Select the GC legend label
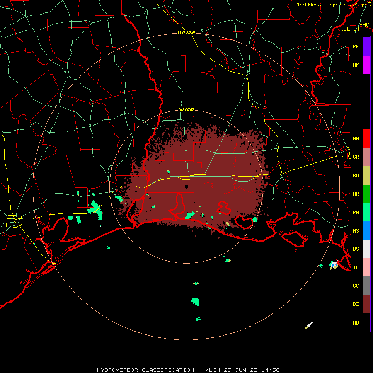This screenshot has width=373, height=373. 356,286
